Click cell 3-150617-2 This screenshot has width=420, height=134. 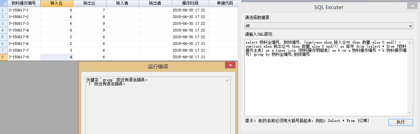tap(24, 17)
